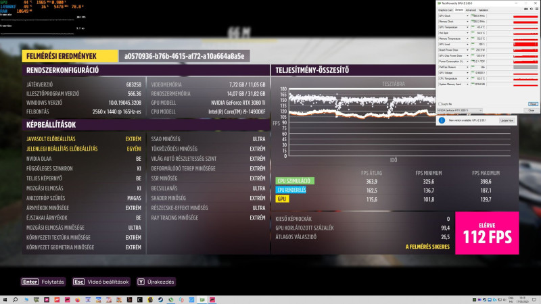This screenshot has width=541, height=304.
Task: Switch to the Validation tab
Action: point(484,10)
